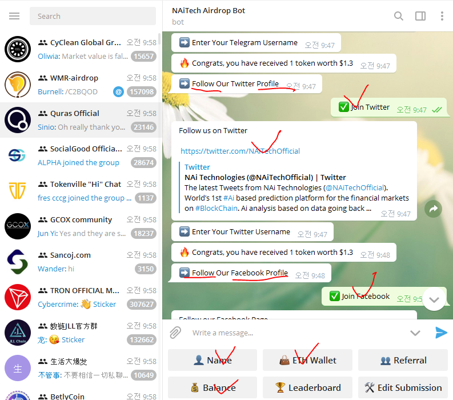Click the 307627 unread badge
Screen dimensions: 453x400
(142, 305)
